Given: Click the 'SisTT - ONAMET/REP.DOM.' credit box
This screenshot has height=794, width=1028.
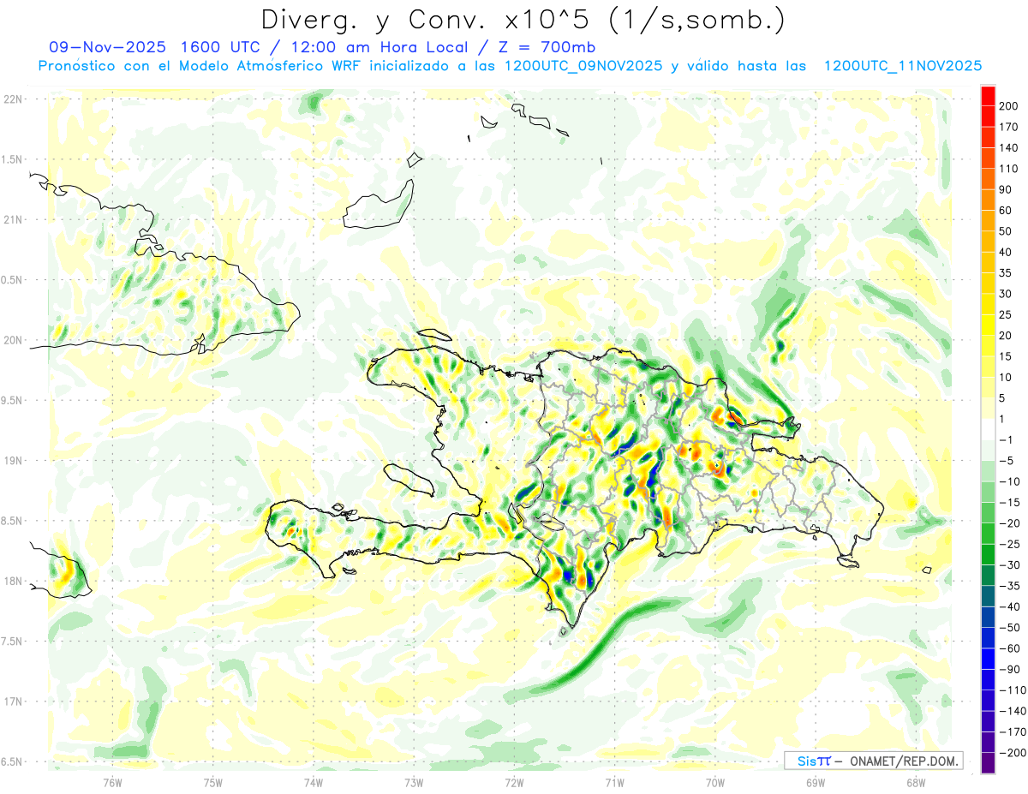Looking at the screenshot, I should click(873, 761).
